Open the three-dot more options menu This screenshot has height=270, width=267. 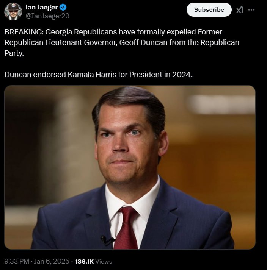(251, 10)
